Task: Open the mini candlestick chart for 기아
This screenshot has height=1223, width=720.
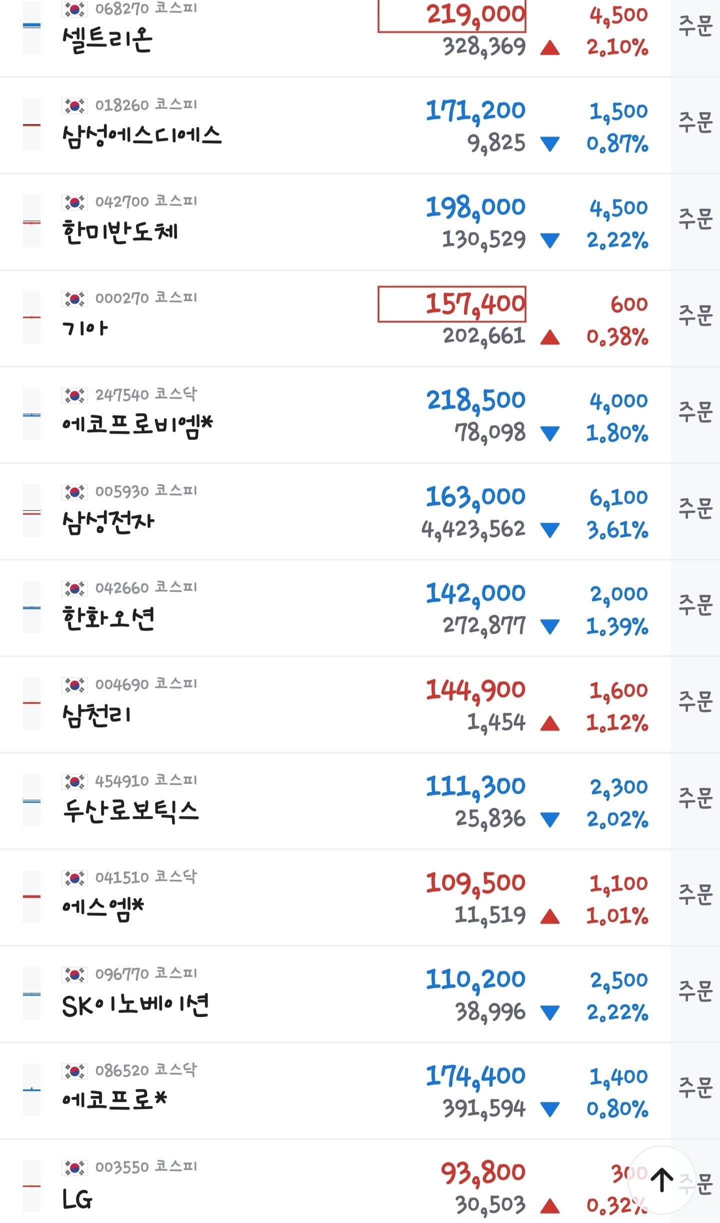Action: click(x=31, y=318)
